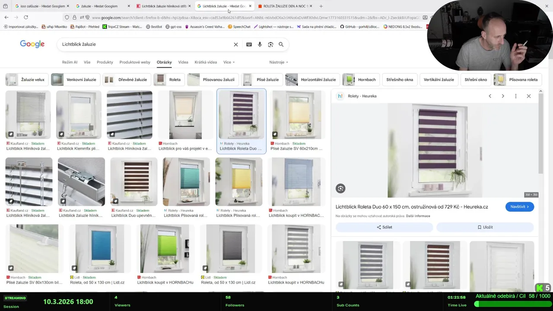
Task: Open TripxCZ Stream bookmark
Action: click(122, 27)
